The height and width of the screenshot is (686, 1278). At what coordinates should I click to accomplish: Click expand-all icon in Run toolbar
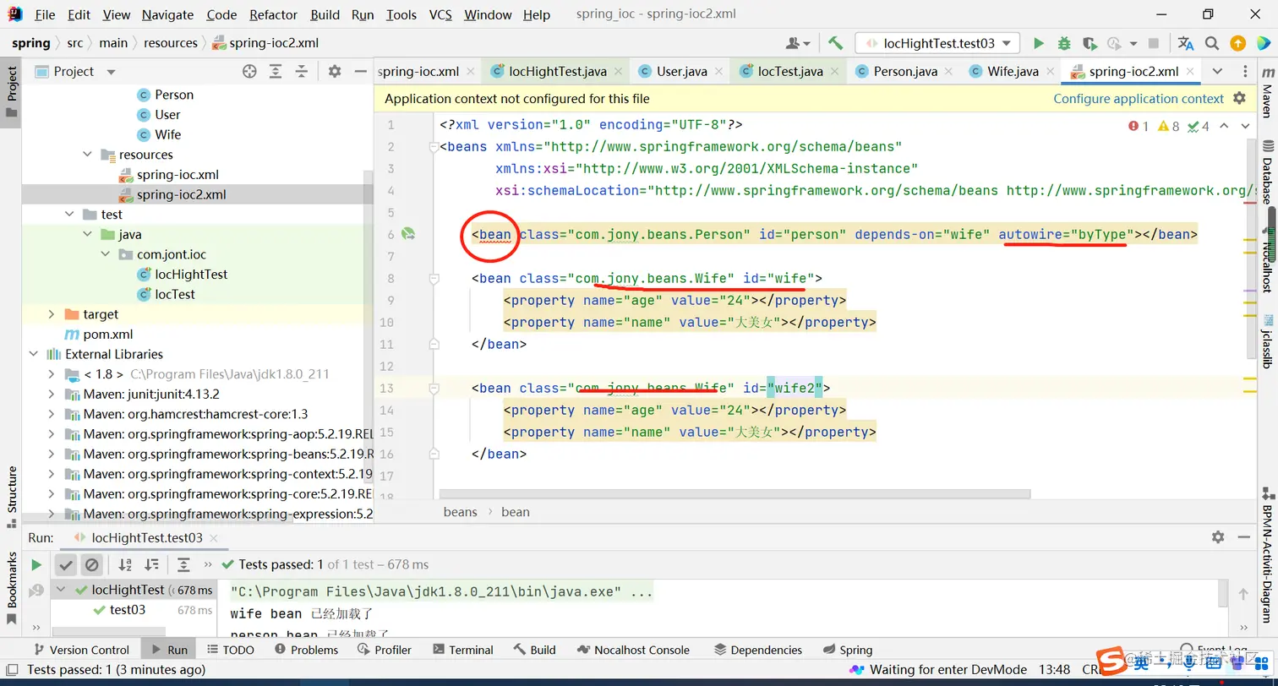click(x=183, y=564)
